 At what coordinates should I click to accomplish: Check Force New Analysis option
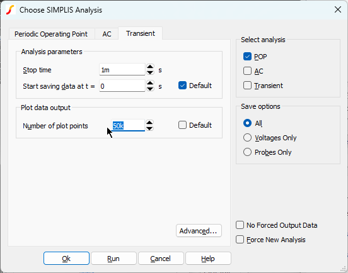tap(240, 240)
